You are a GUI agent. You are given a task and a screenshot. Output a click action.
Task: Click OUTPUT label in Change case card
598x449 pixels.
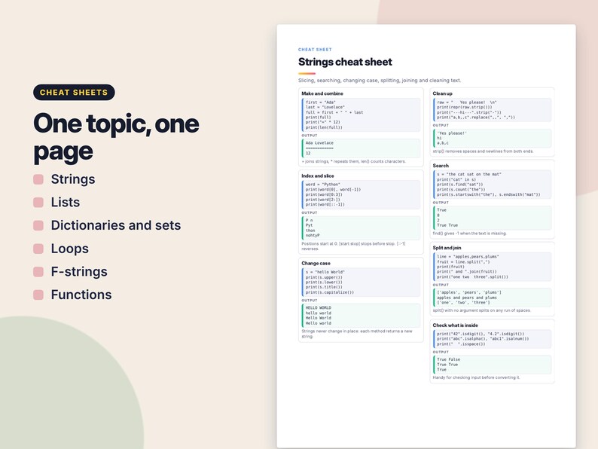[x=310, y=301]
